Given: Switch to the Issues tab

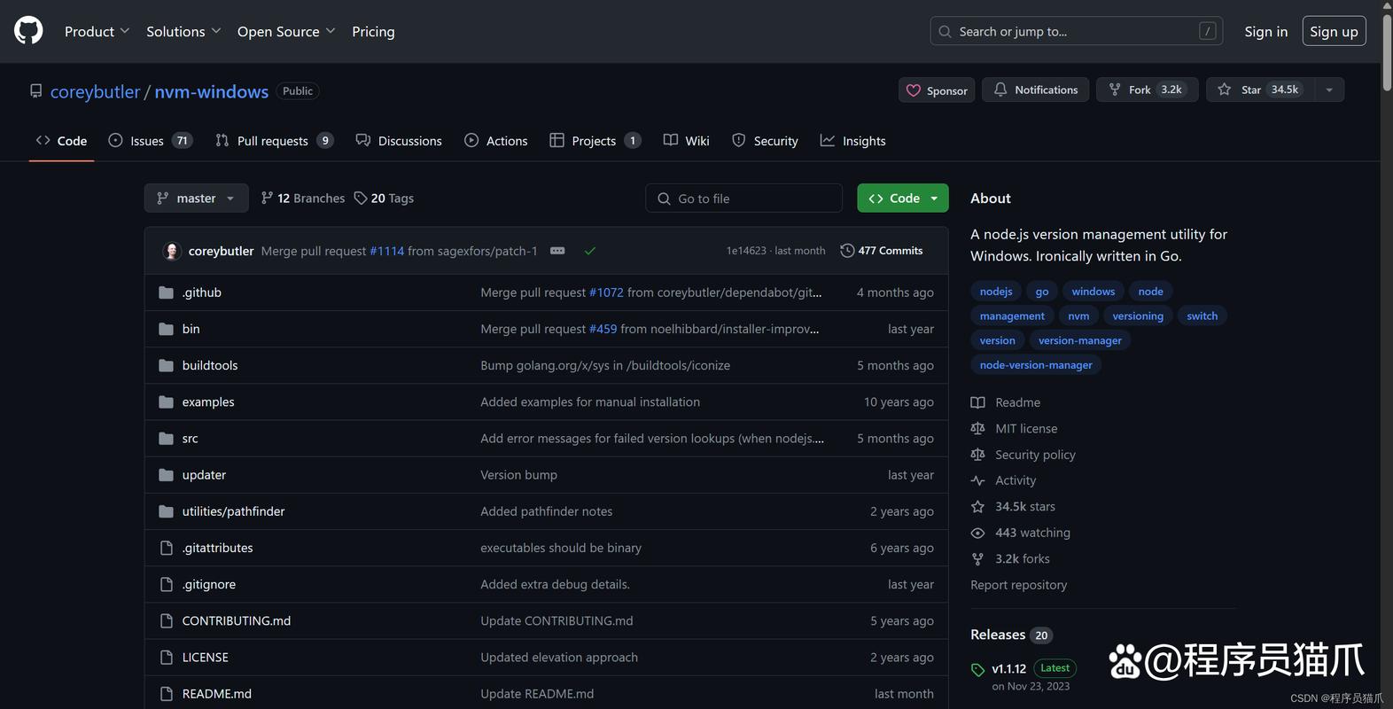Looking at the screenshot, I should [150, 141].
